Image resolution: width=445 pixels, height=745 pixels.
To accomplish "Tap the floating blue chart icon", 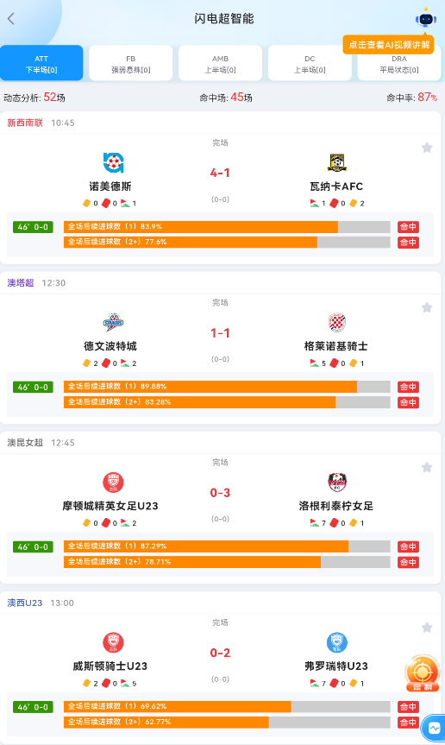I will click(x=434, y=728).
